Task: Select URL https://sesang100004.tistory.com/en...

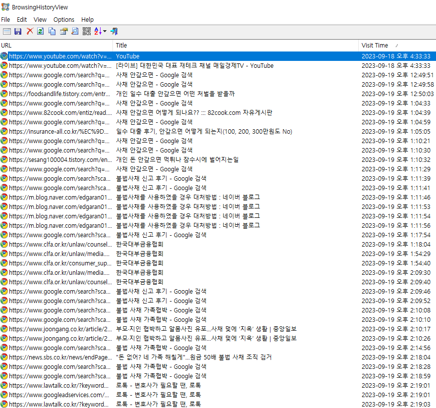Action: (60, 160)
